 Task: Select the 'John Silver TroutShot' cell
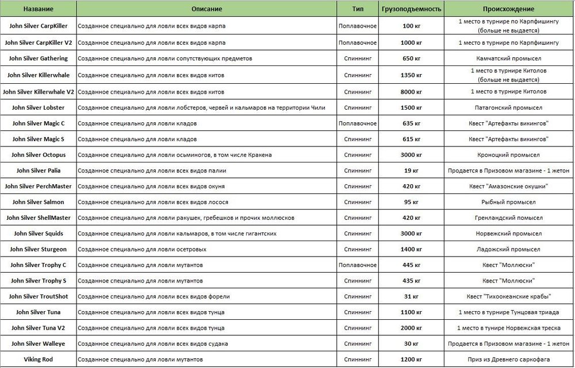point(38,297)
